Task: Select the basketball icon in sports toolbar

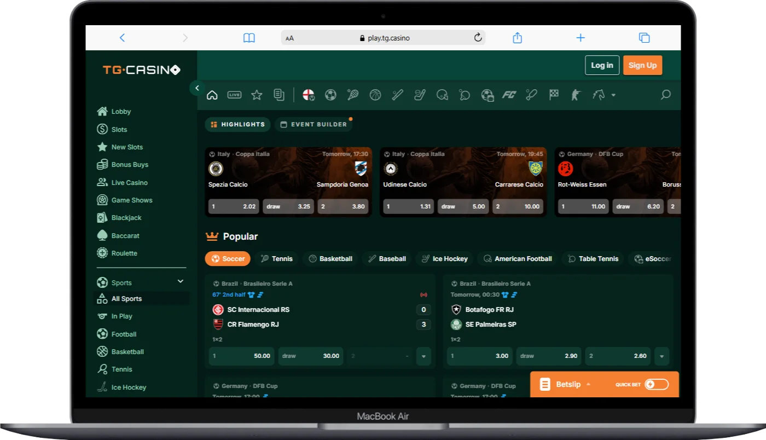Action: click(375, 95)
